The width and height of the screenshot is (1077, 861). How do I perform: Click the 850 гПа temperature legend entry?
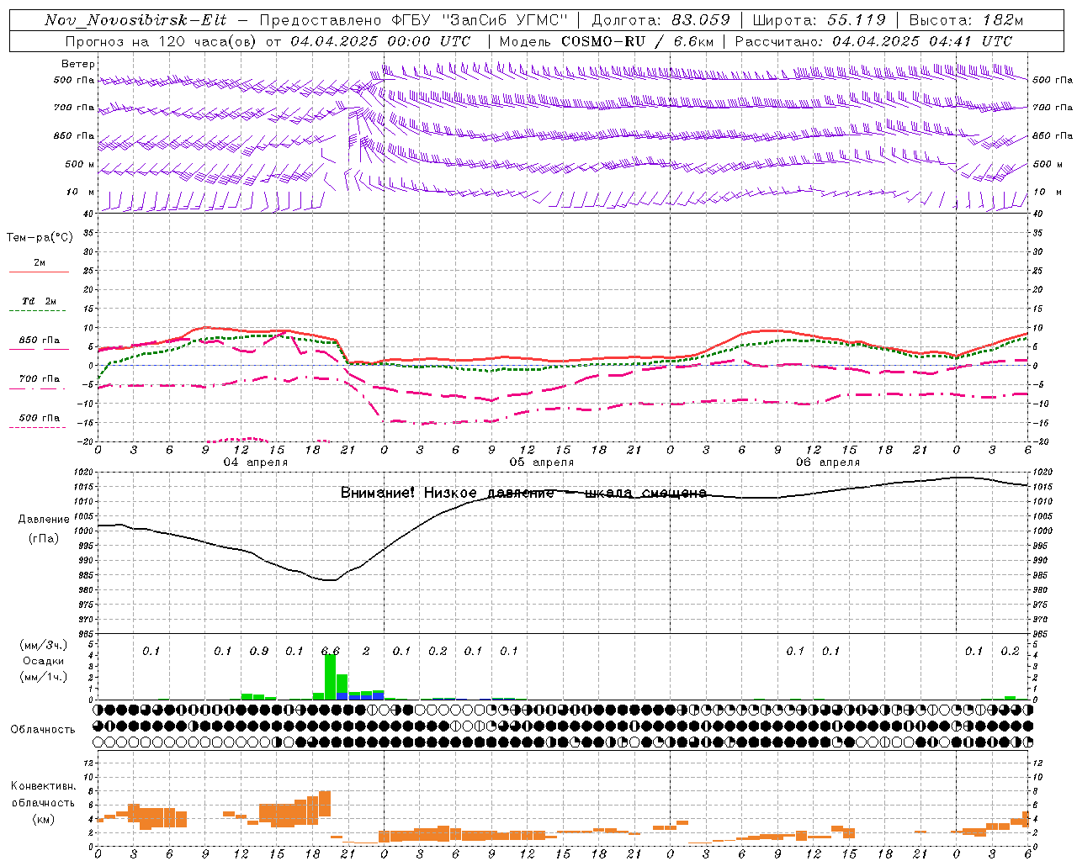tap(39, 341)
